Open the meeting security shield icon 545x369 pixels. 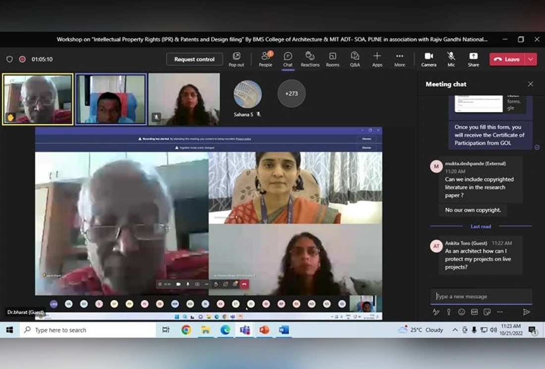click(9, 59)
